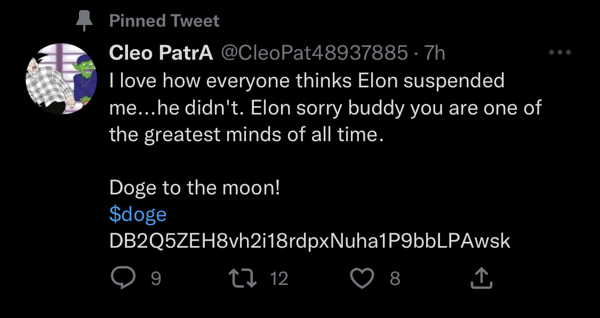Open the Cleo PatrA display name link
Viewport: 600px width, 318px height.
161,52
